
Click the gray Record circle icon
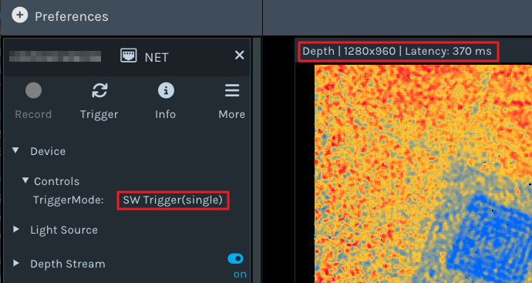tap(33, 90)
